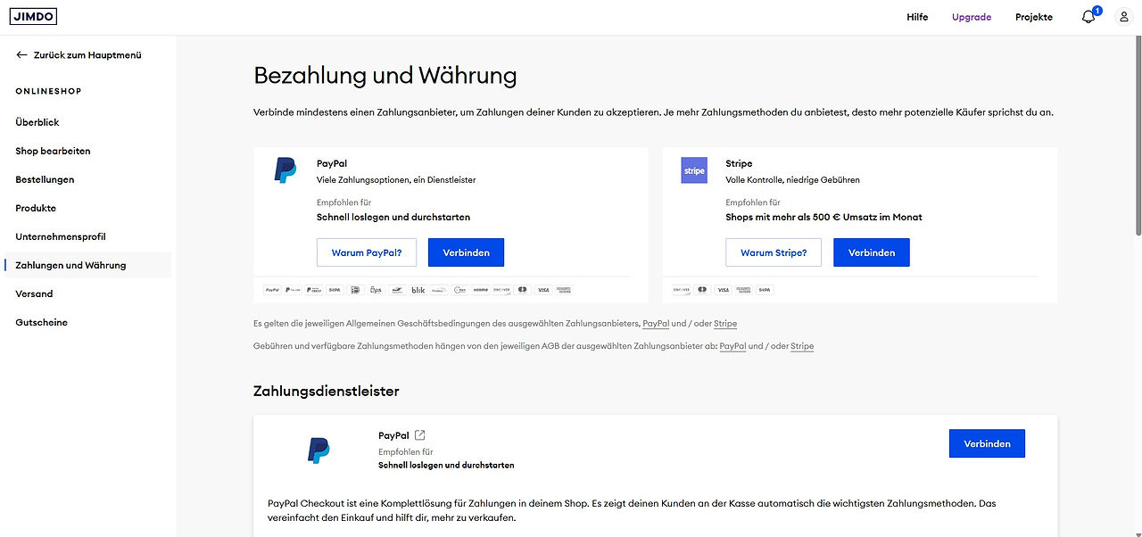Open Stripe link in the Gebühren sentence
The image size is (1142, 537).
point(802,346)
